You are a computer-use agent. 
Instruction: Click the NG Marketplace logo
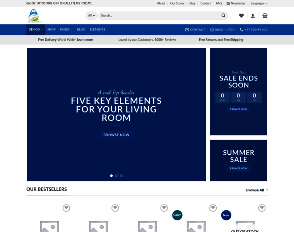(x=34, y=16)
